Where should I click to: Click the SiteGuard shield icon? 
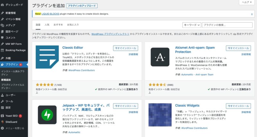coord(2,122)
